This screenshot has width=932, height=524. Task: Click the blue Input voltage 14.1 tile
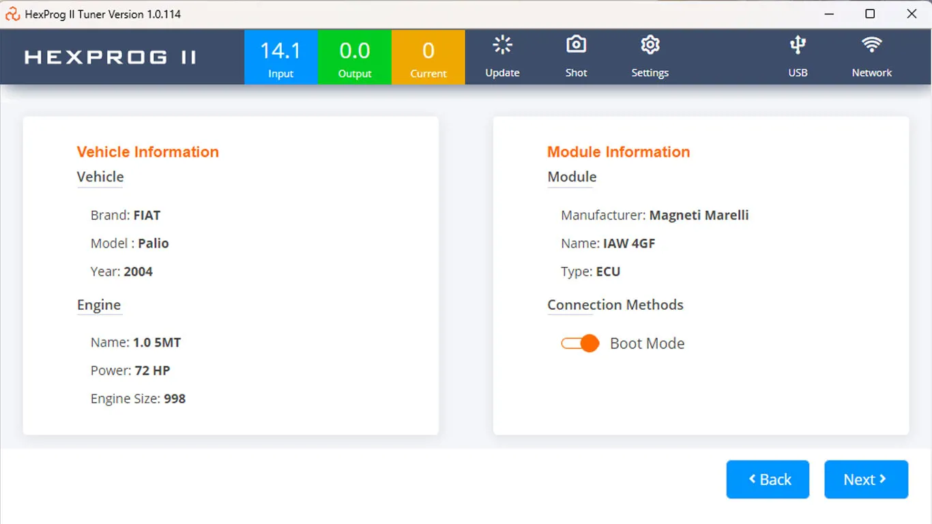281,57
